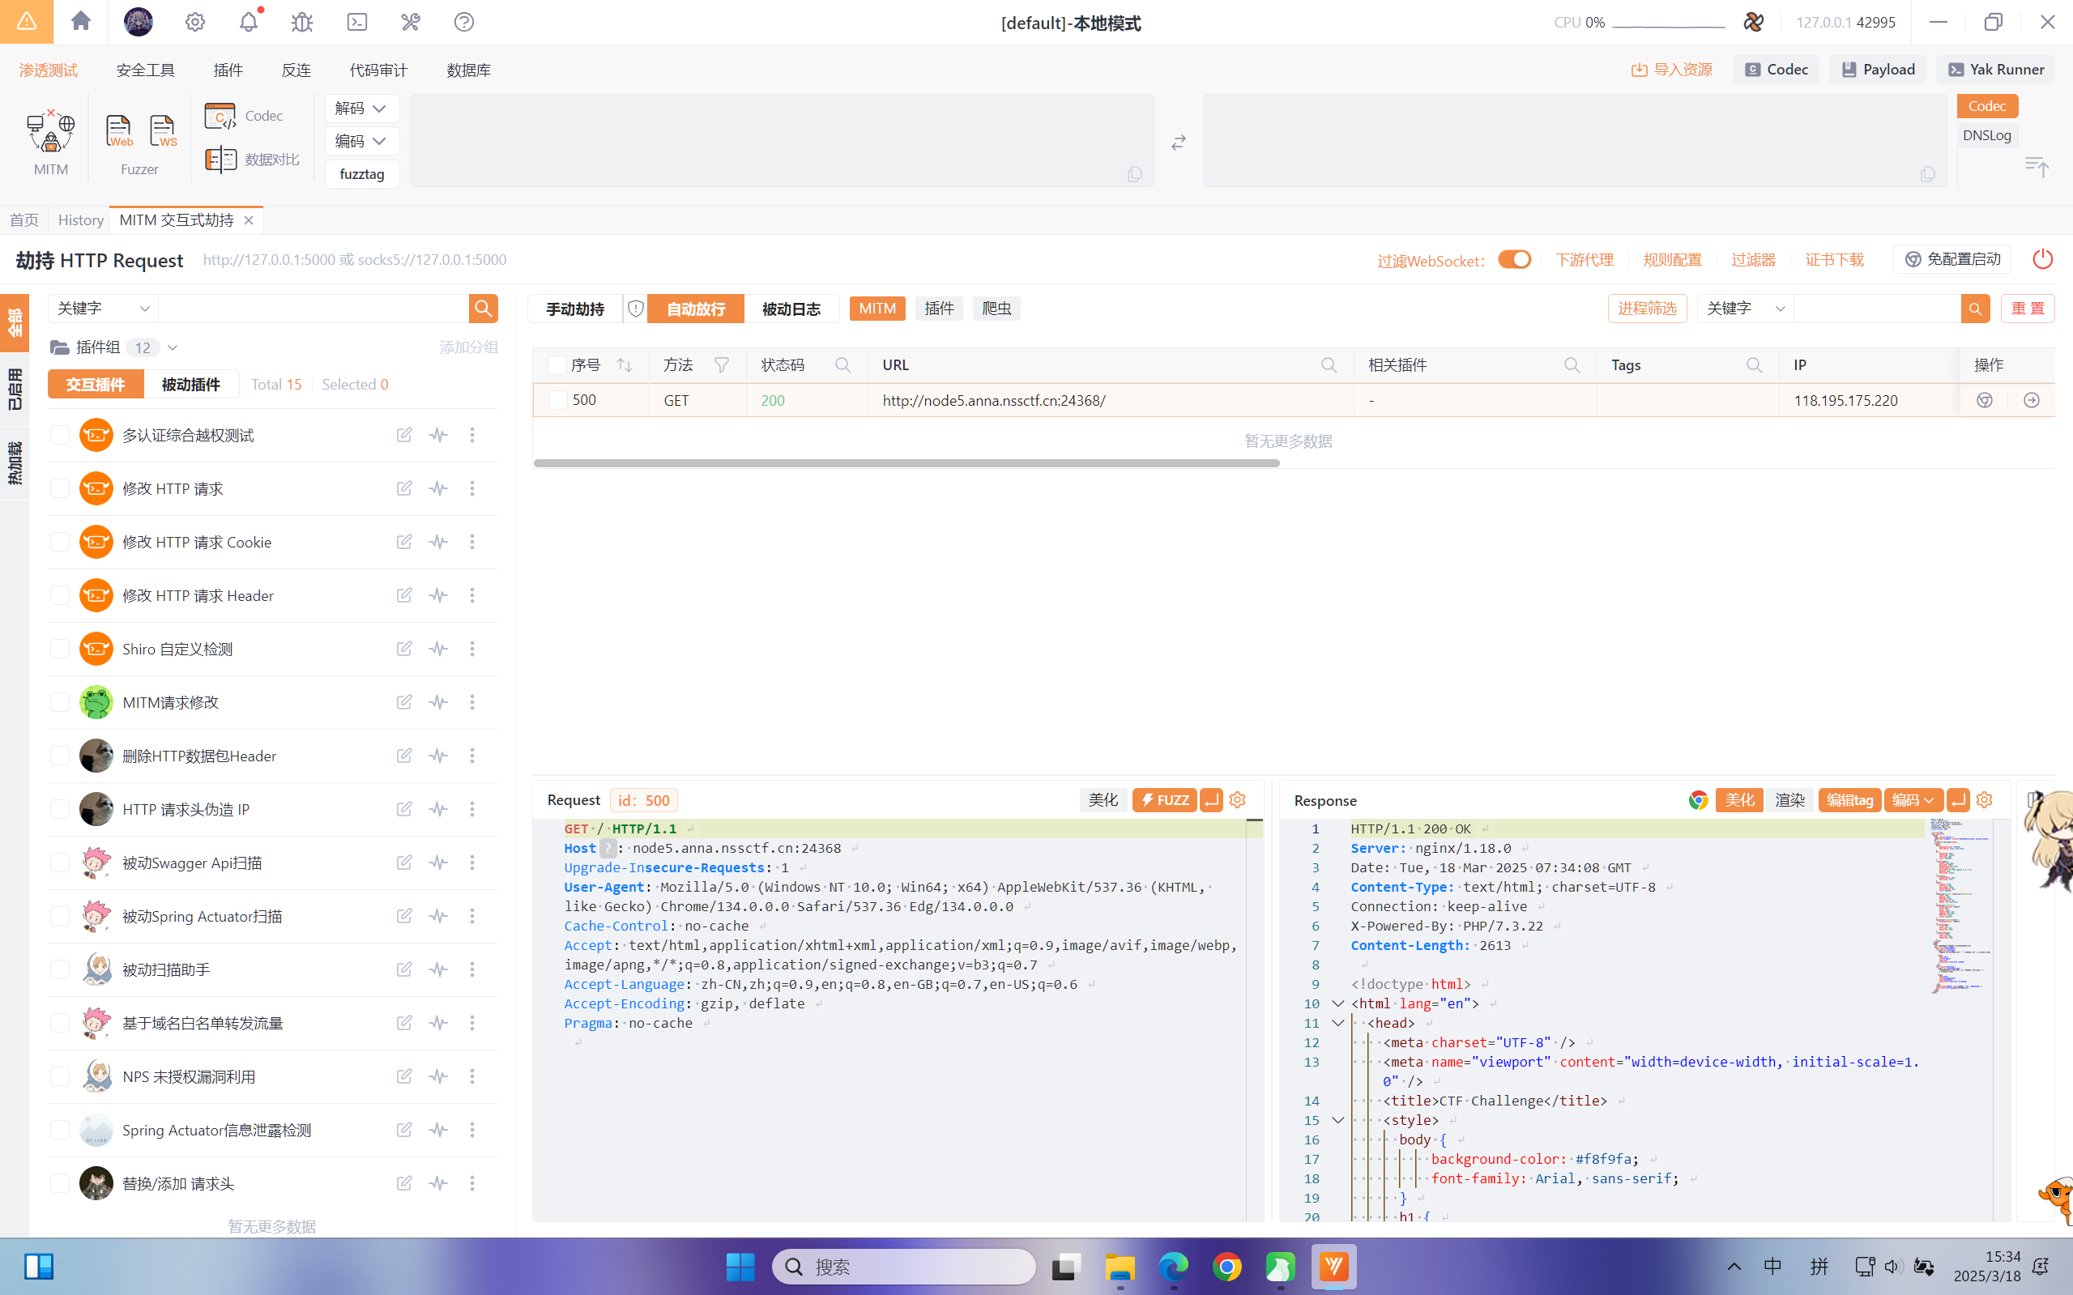Expand the decode dropdown
Viewport: 2073px width, 1295px height.
coord(361,108)
